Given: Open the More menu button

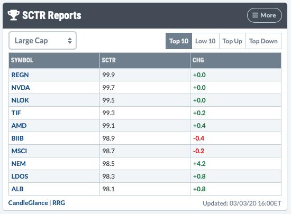Looking at the screenshot, I should (264, 15).
